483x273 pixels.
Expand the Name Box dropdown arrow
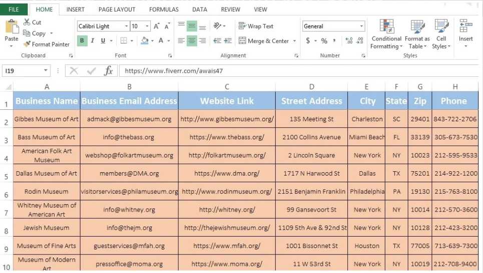tap(46, 71)
